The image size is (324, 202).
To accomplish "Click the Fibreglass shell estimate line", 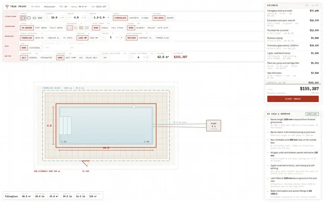I will (293, 13).
